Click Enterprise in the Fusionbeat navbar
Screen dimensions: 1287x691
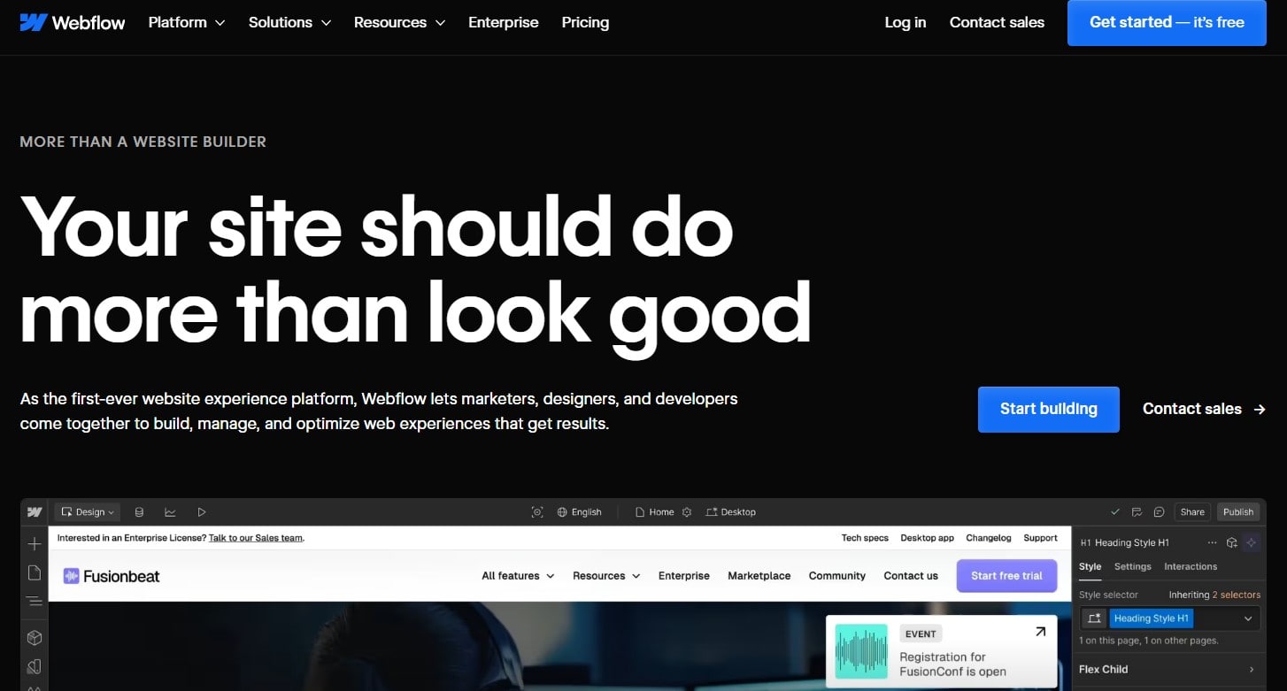tap(684, 576)
